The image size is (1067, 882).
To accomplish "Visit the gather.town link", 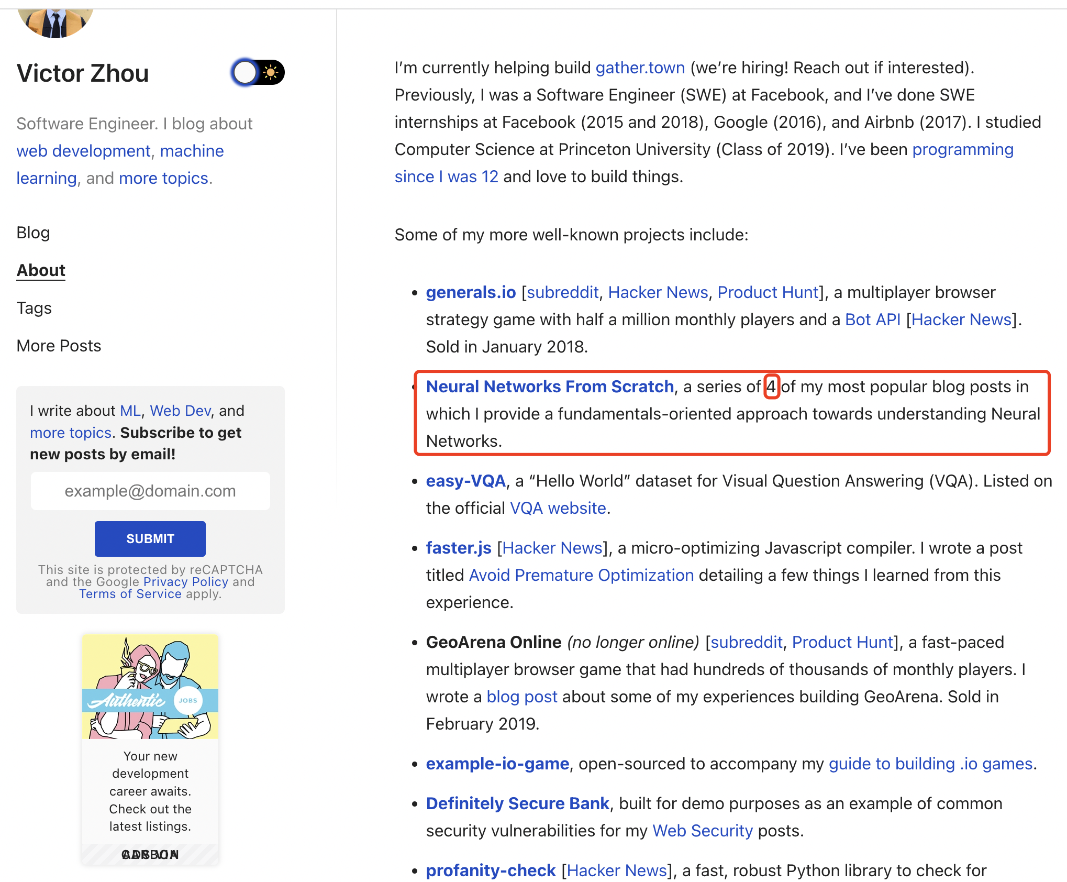I will 640,68.
